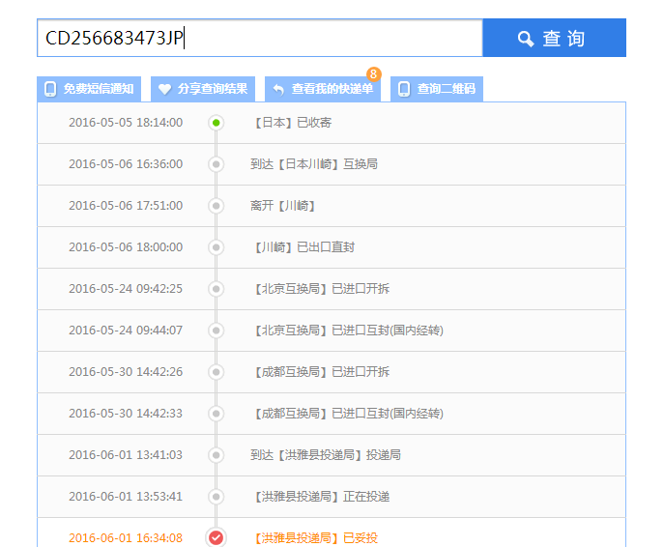Image resolution: width=664 pixels, height=547 pixels.
Task: Click the timestamp 2016-06-01 13:41:03
Action: tap(126, 455)
